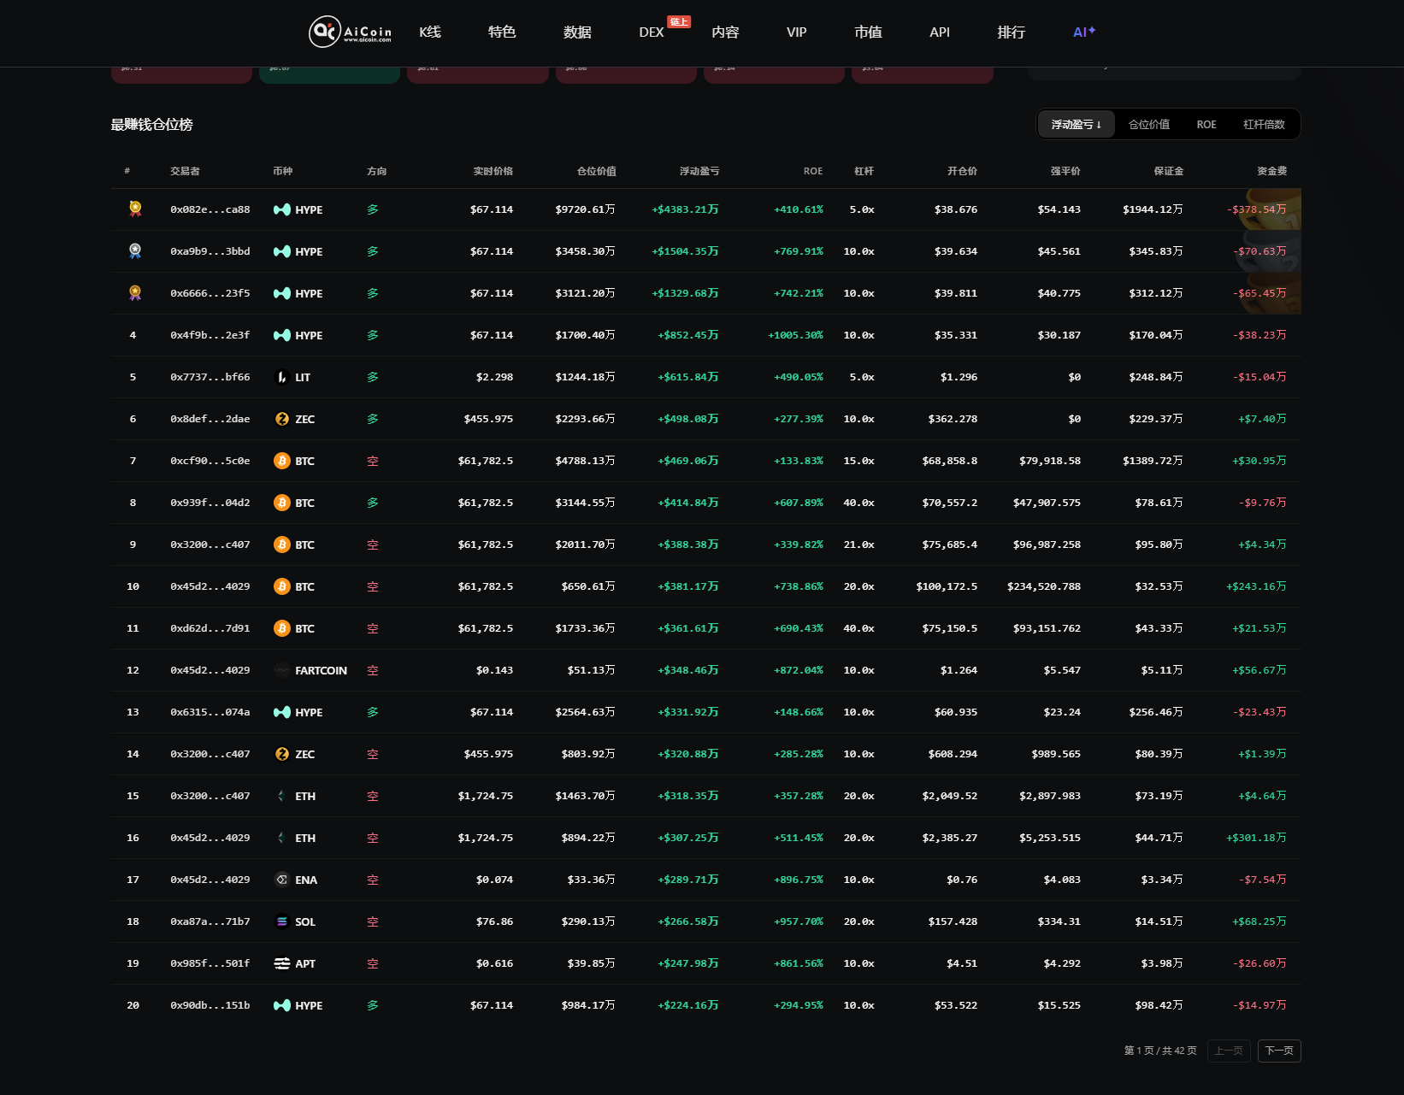The image size is (1404, 1095).
Task: Click the SOL coin icon
Action: coord(282,921)
